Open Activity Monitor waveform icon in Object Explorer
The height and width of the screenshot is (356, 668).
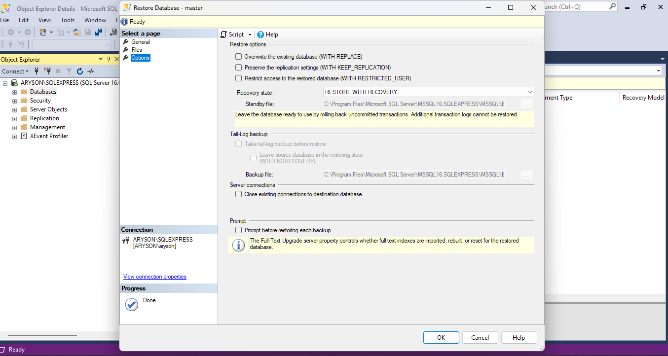tap(91, 71)
